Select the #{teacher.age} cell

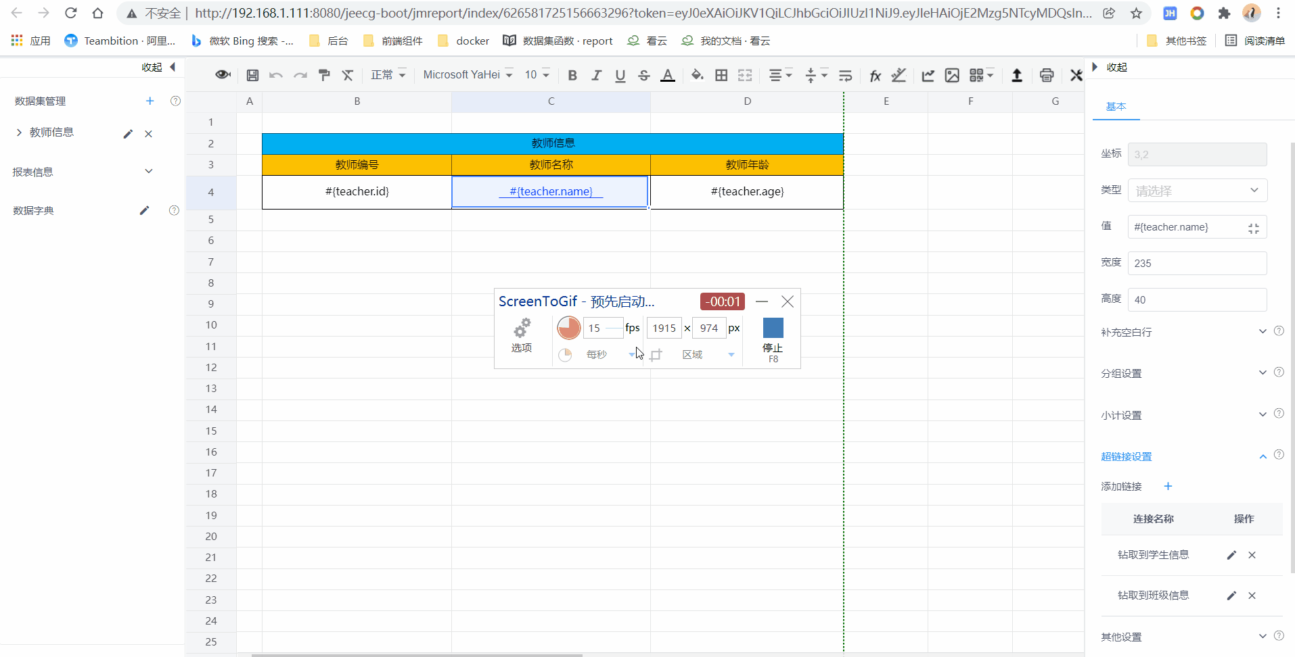[747, 192]
